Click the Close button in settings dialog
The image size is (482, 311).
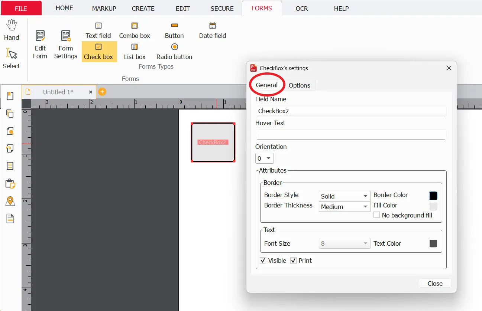point(435,284)
